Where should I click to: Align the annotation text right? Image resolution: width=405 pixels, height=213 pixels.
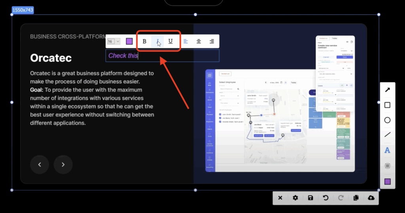(x=212, y=41)
